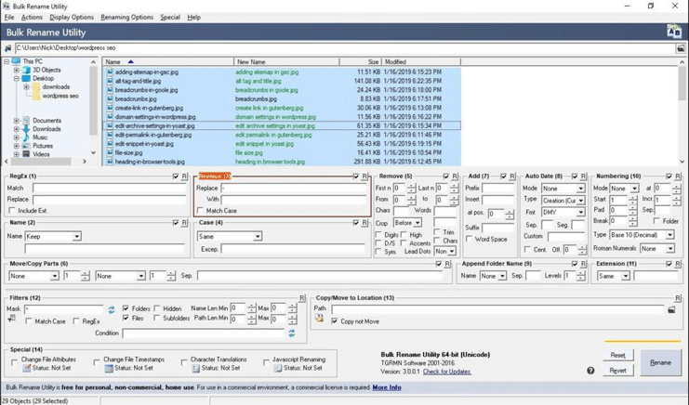Viewport: 689px width, 405px height.
Task: Open the Display Options menu
Action: click(x=72, y=17)
